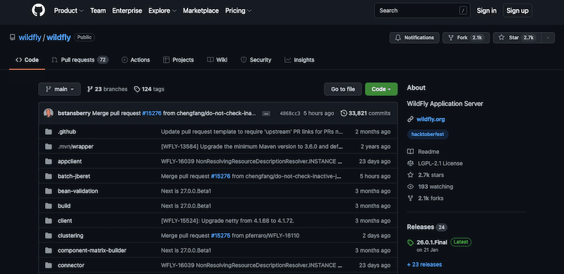Open the green Code dropdown
The image size is (564, 274).
381,89
